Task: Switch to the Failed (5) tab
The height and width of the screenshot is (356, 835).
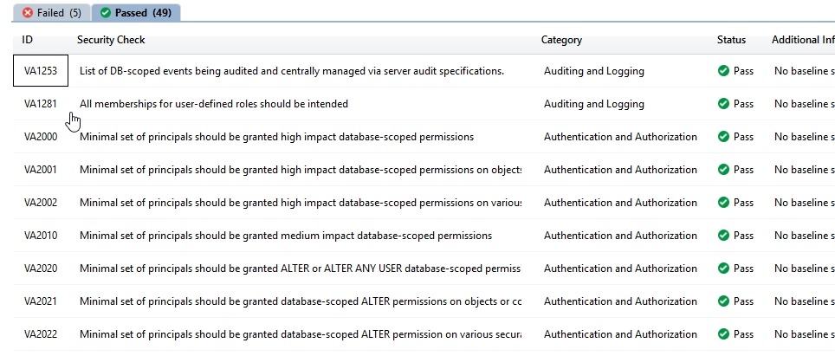Action: point(51,13)
